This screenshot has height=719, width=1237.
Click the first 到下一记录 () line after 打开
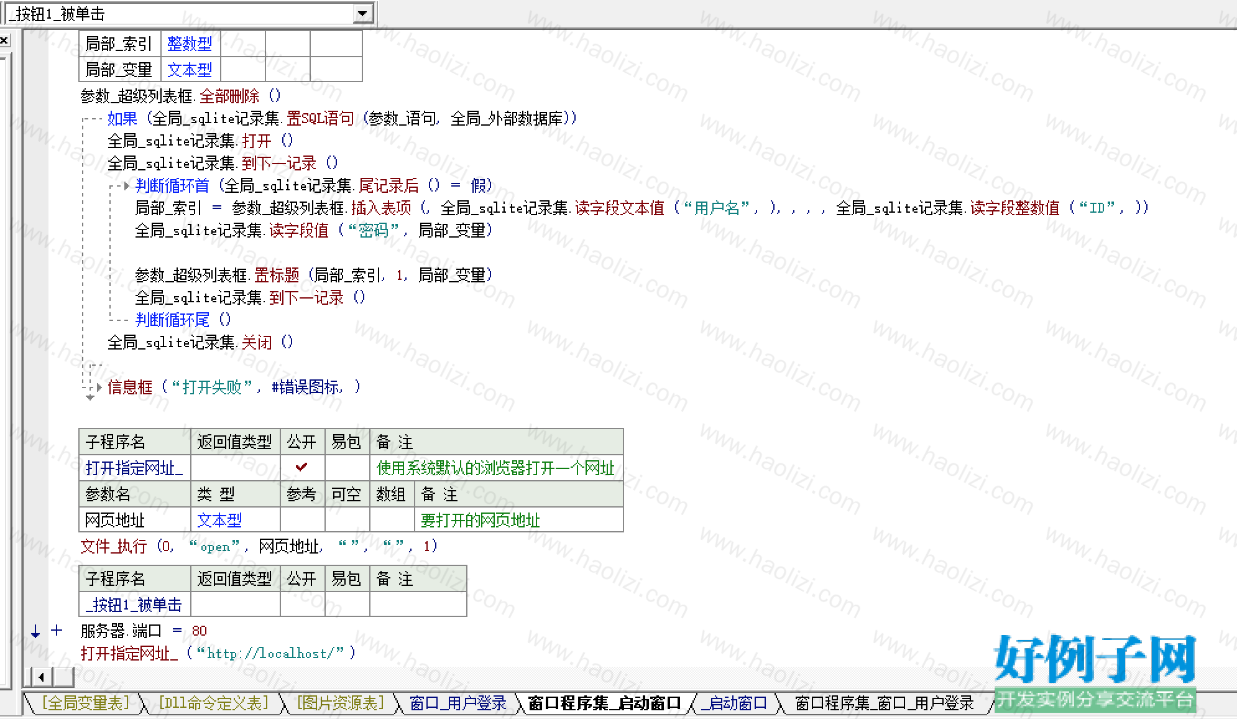[x=223, y=163]
